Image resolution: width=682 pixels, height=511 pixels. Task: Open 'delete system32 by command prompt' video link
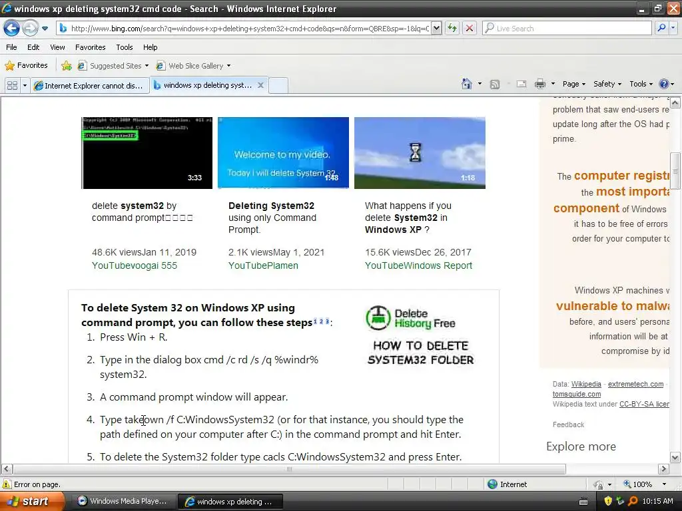143,212
